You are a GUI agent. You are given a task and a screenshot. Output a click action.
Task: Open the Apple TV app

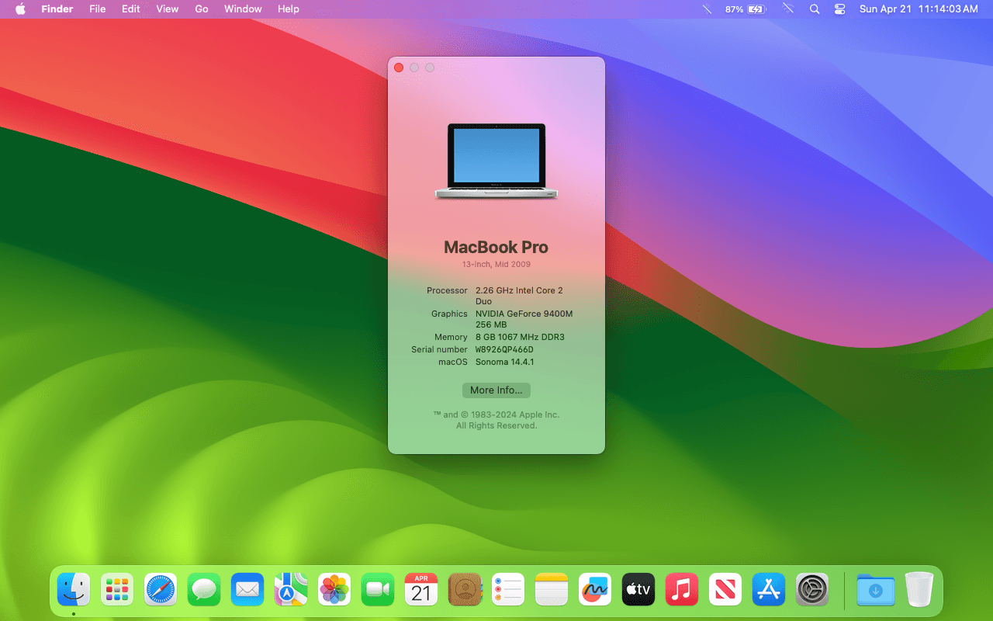[x=638, y=588]
